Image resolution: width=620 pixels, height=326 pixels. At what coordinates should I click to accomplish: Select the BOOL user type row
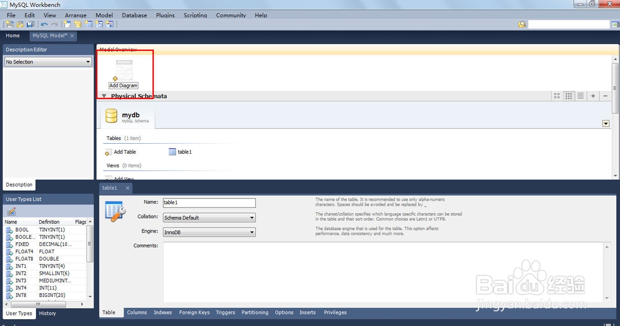coord(44,229)
